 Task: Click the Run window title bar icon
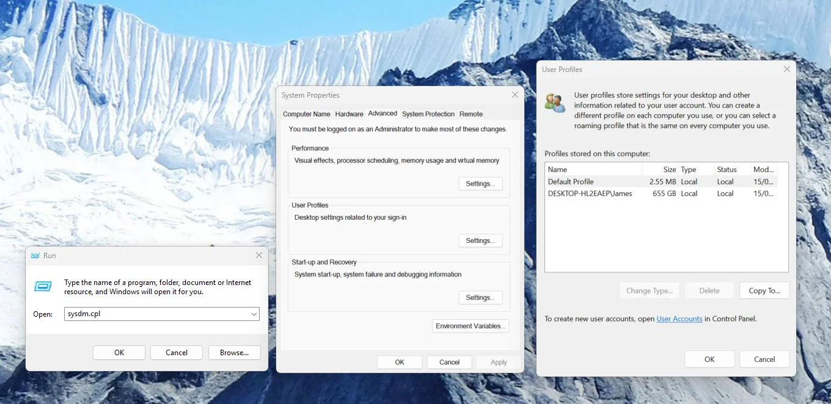pyautogui.click(x=36, y=255)
